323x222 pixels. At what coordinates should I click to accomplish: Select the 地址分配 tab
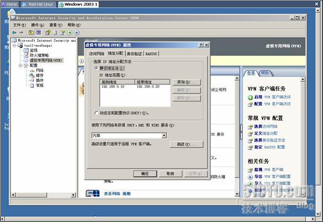pos(115,53)
